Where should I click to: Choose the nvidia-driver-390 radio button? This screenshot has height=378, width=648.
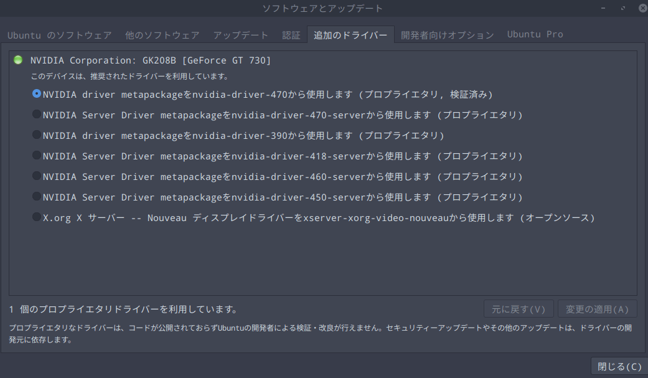click(x=37, y=135)
